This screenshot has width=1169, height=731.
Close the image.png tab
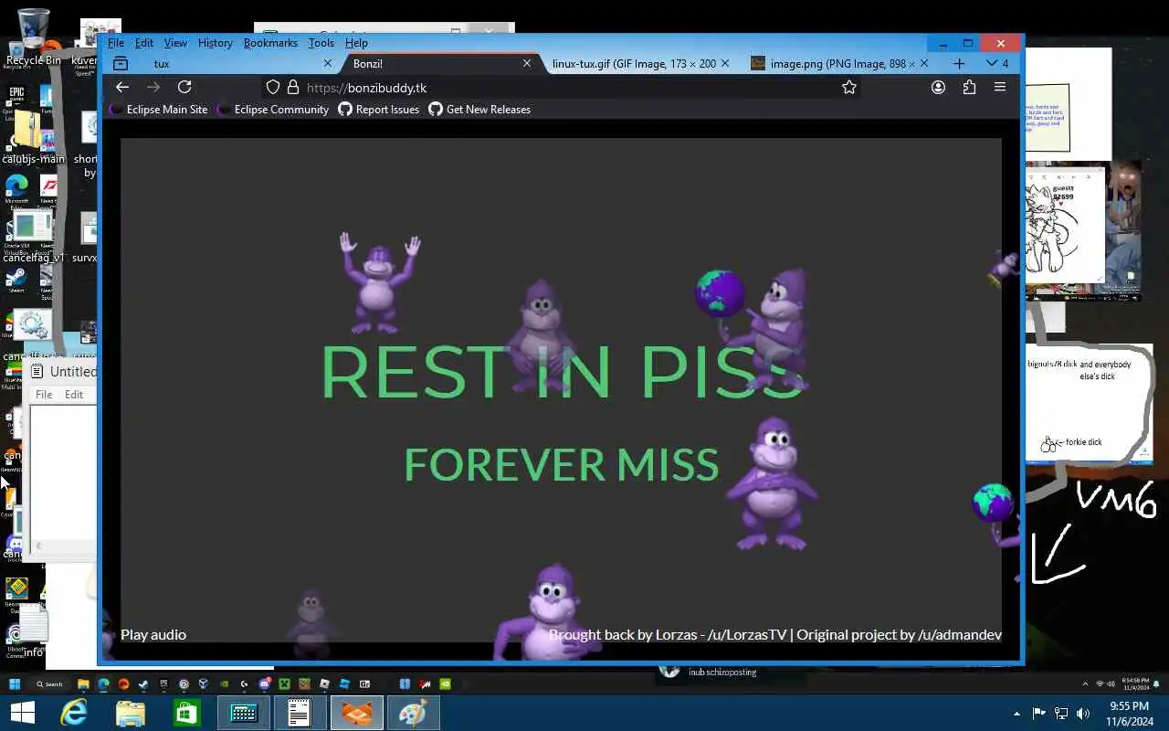point(923,63)
